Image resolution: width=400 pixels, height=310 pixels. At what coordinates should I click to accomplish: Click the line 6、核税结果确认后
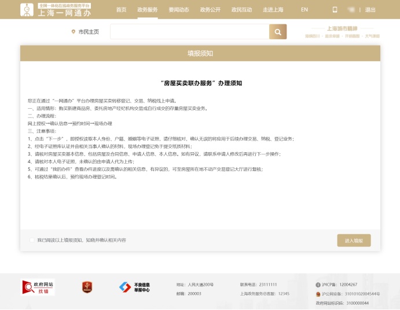73,176
